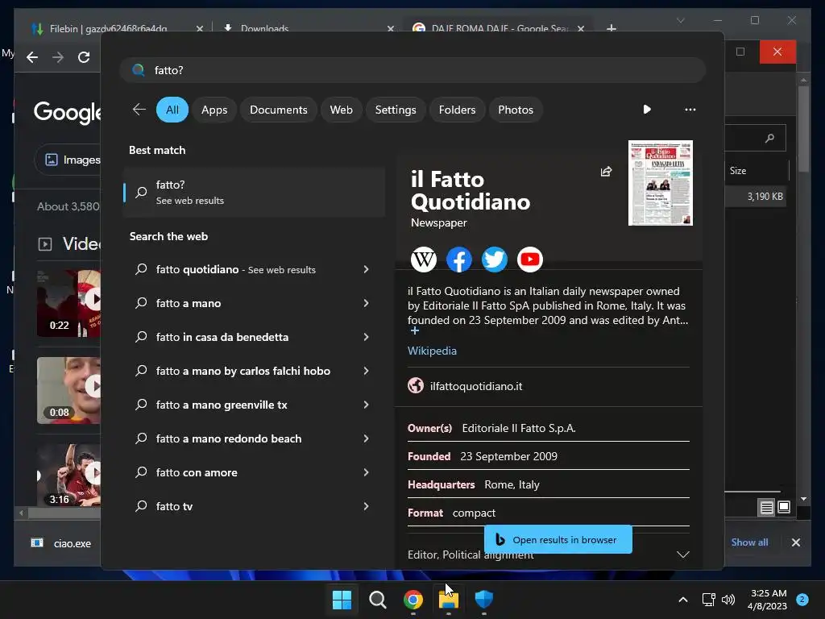Click Google Images chip in Chrome
The height and width of the screenshot is (619, 825).
tap(68, 160)
